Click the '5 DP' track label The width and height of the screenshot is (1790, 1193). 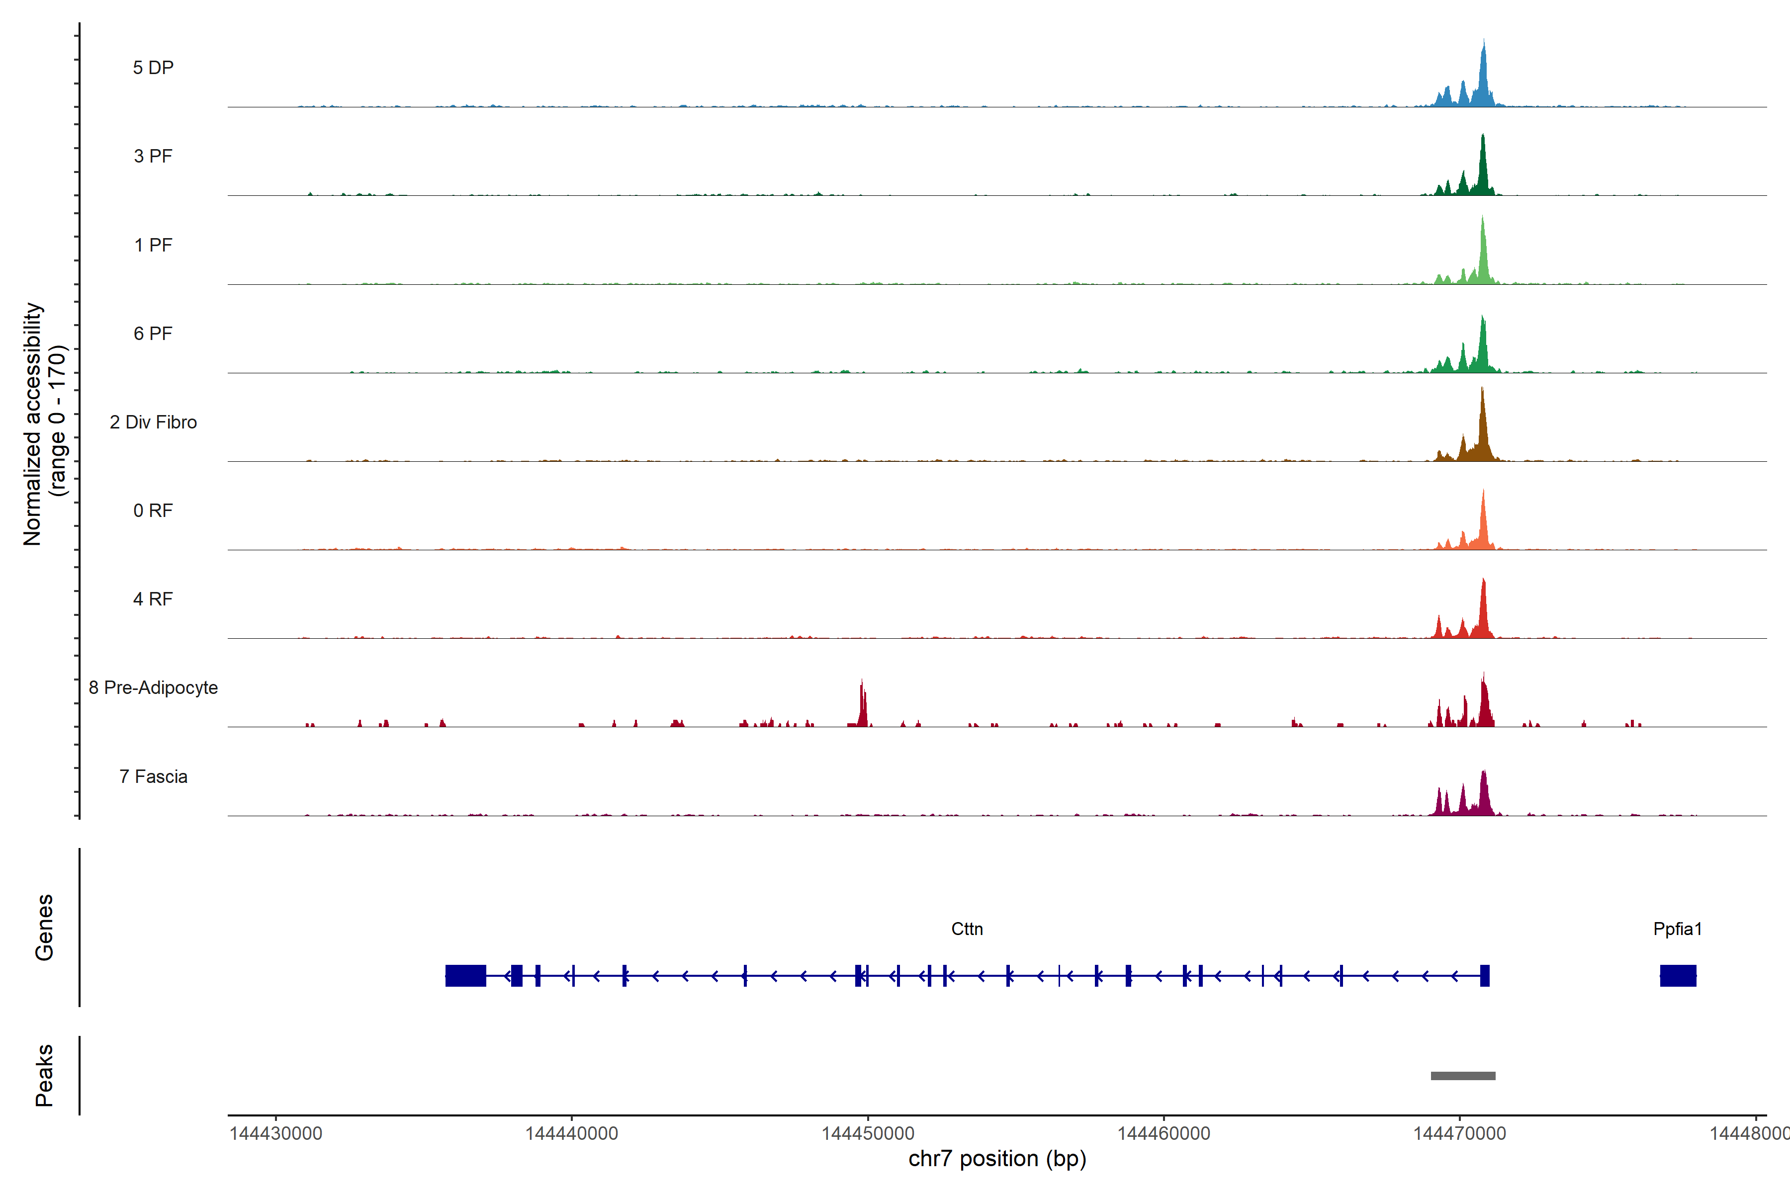click(x=153, y=68)
